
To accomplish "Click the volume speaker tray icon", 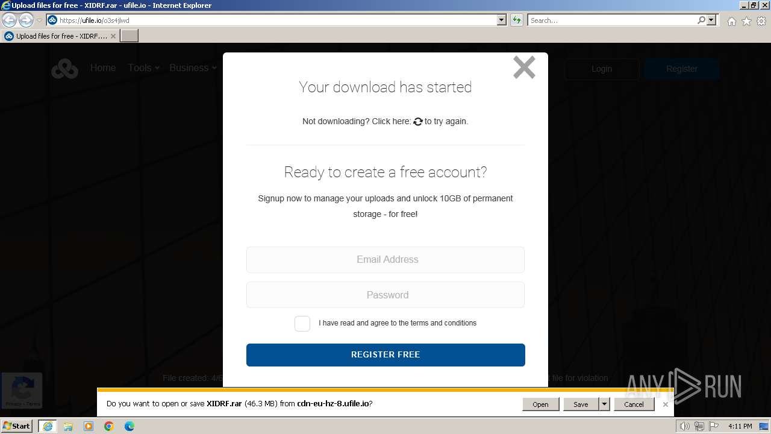I will (684, 427).
